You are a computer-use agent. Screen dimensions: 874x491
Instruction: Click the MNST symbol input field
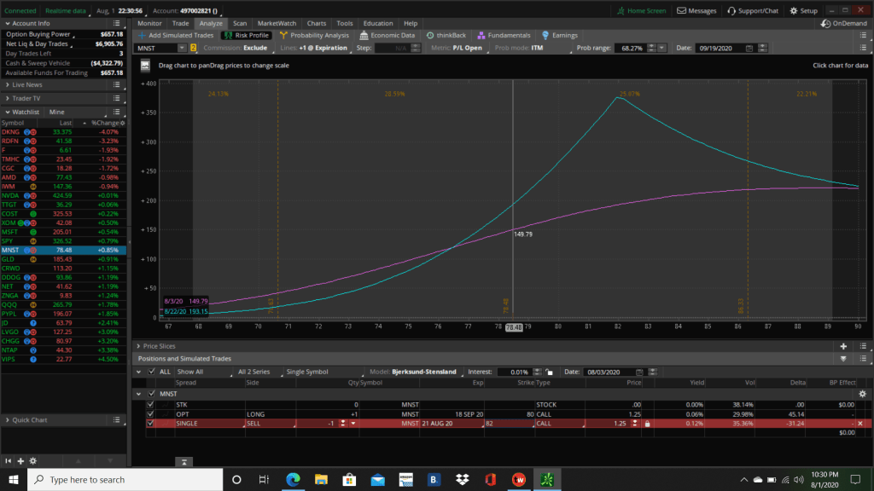click(160, 48)
